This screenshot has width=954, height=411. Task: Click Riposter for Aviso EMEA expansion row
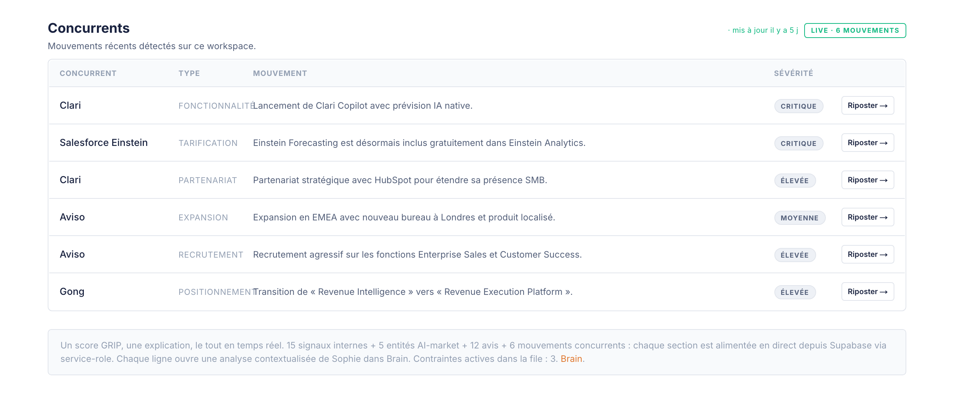868,217
